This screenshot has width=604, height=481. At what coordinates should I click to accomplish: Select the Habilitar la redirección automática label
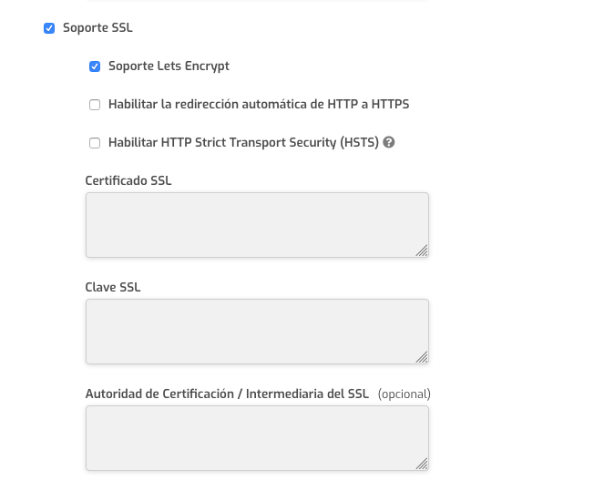click(259, 105)
